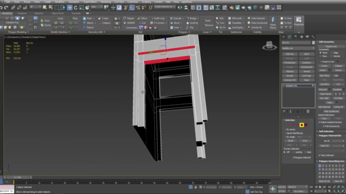Toggle the Percent Snap icon
This screenshot has width=346, height=194.
(x=138, y=8)
